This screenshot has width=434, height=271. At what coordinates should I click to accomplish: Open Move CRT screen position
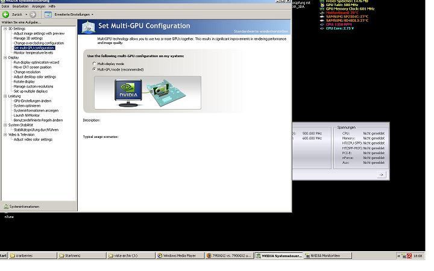pos(33,67)
